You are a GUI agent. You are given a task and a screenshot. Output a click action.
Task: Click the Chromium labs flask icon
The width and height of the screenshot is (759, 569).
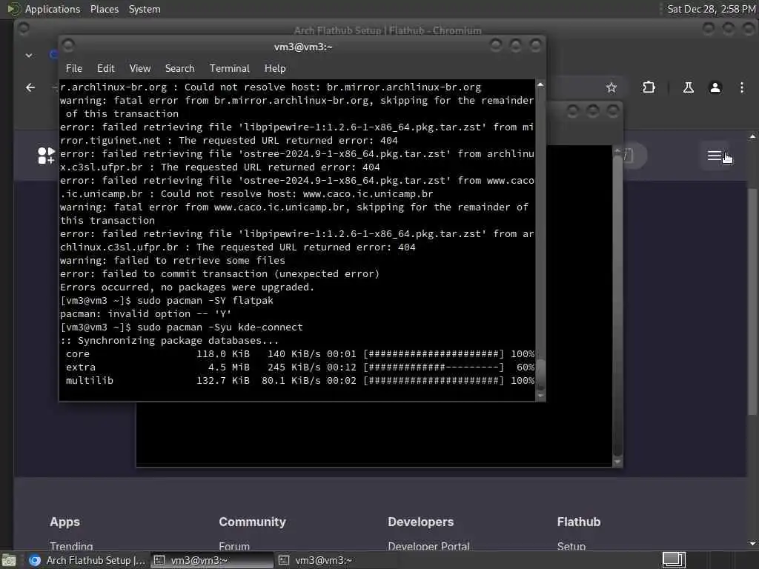point(688,87)
